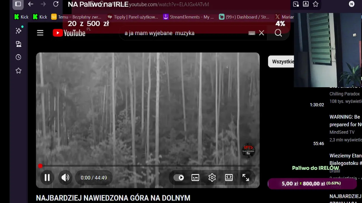Open the profile avatar N
The height and width of the screenshot is (203, 362).
[x=352, y=4]
